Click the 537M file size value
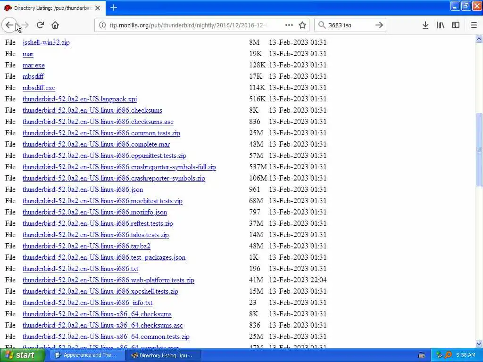This screenshot has width=483, height=362. [258, 167]
